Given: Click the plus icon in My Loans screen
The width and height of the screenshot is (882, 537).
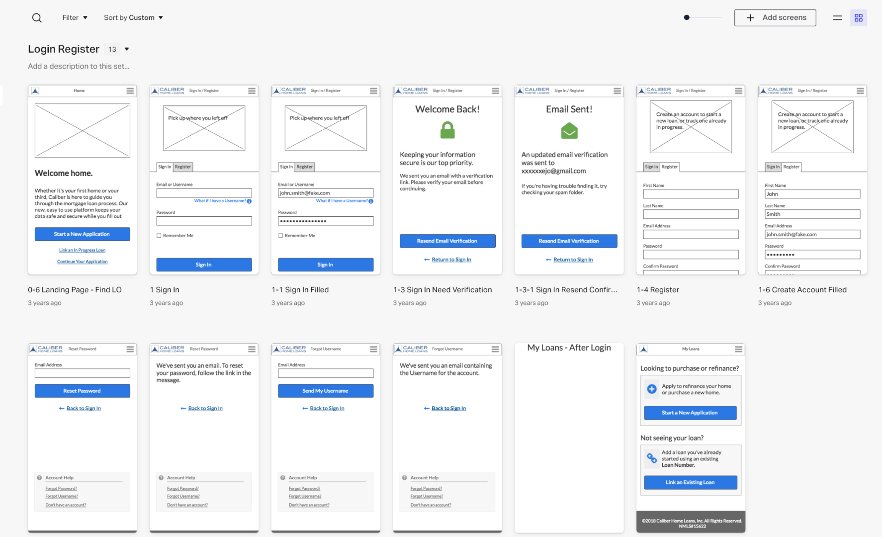Looking at the screenshot, I should pyautogui.click(x=652, y=389).
